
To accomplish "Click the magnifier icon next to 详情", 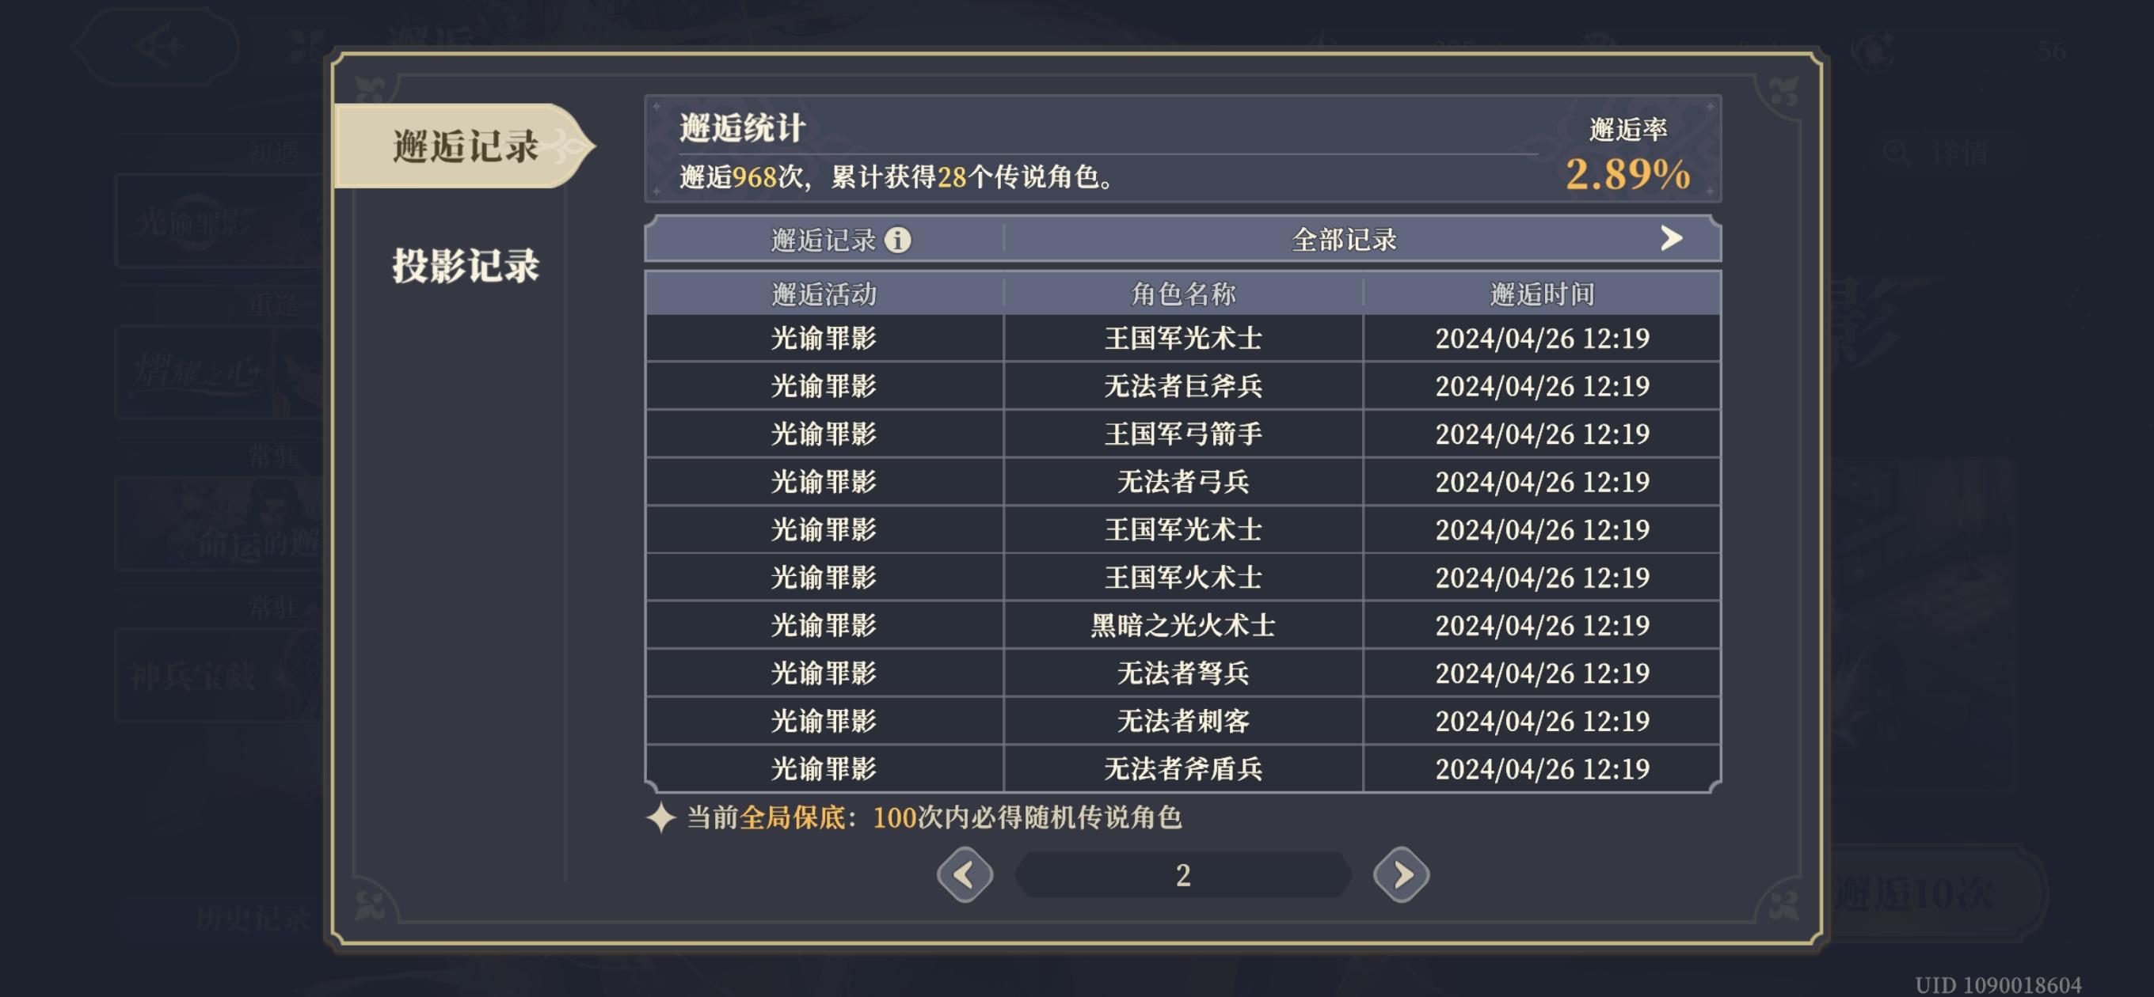I will coord(1896,154).
